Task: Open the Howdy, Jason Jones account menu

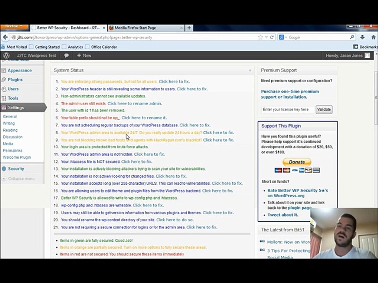Action: pyautogui.click(x=347, y=55)
